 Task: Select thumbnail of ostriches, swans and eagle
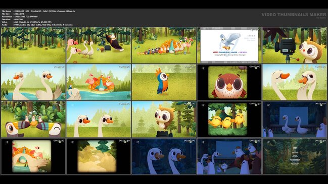(99, 45)
